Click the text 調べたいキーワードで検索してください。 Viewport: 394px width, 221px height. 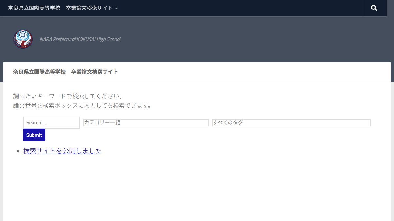68,96
